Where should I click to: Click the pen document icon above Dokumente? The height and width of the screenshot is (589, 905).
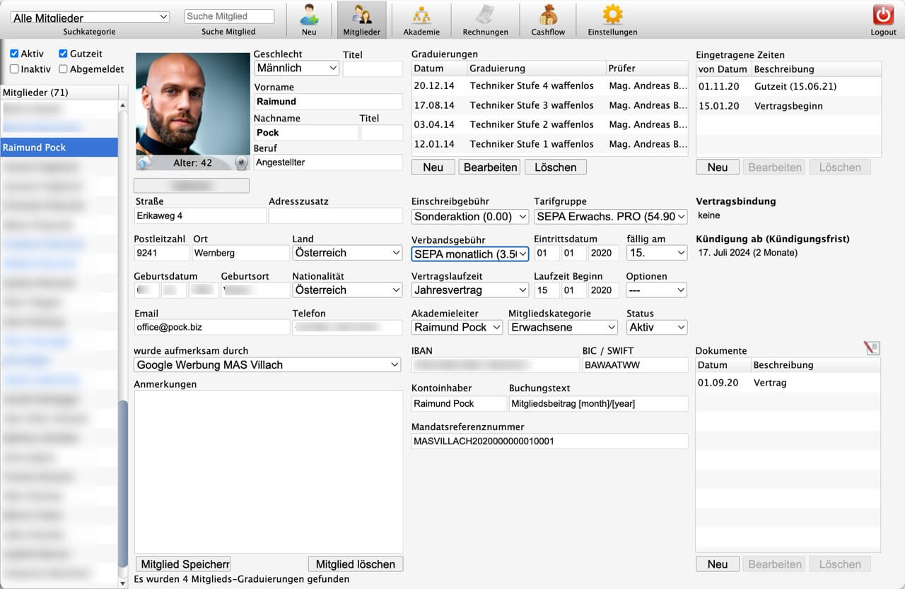[872, 347]
